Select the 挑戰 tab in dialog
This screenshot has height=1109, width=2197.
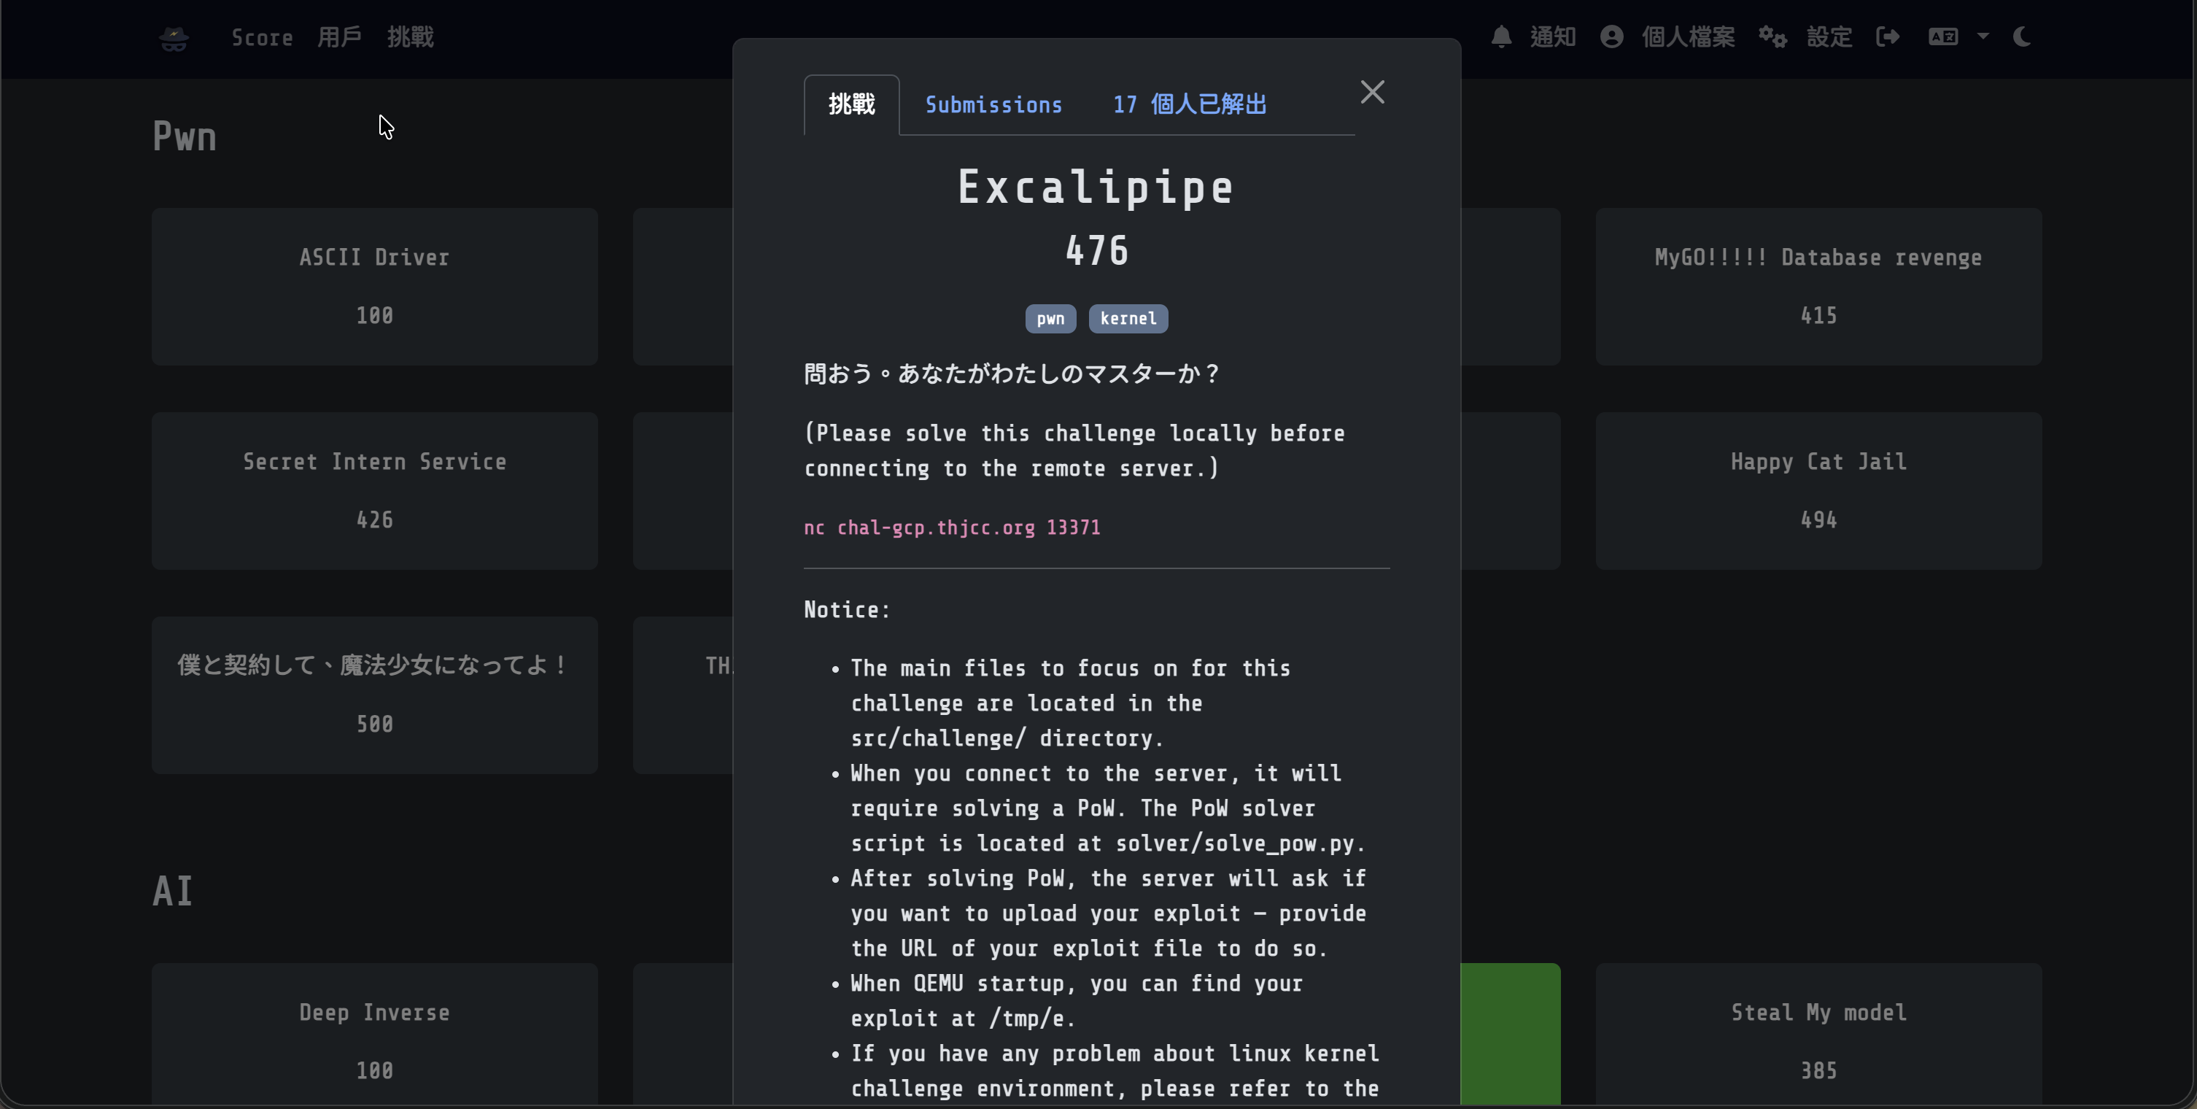coord(851,105)
